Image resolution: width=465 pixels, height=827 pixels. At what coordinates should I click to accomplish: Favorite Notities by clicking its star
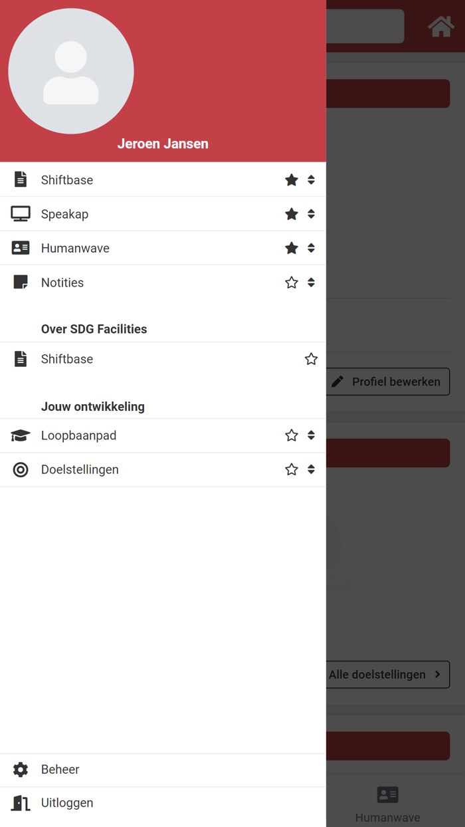[291, 281]
